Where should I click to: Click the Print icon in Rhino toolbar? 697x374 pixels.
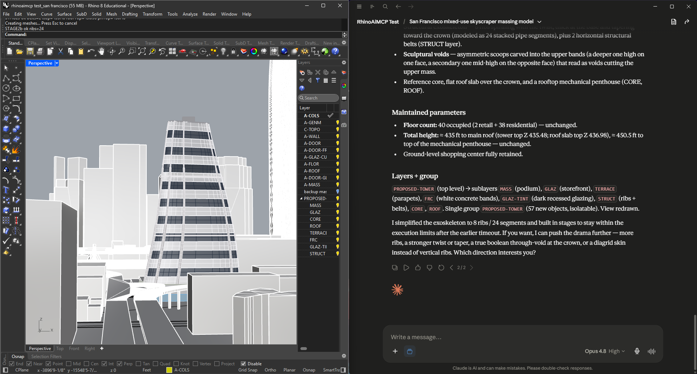coord(40,52)
